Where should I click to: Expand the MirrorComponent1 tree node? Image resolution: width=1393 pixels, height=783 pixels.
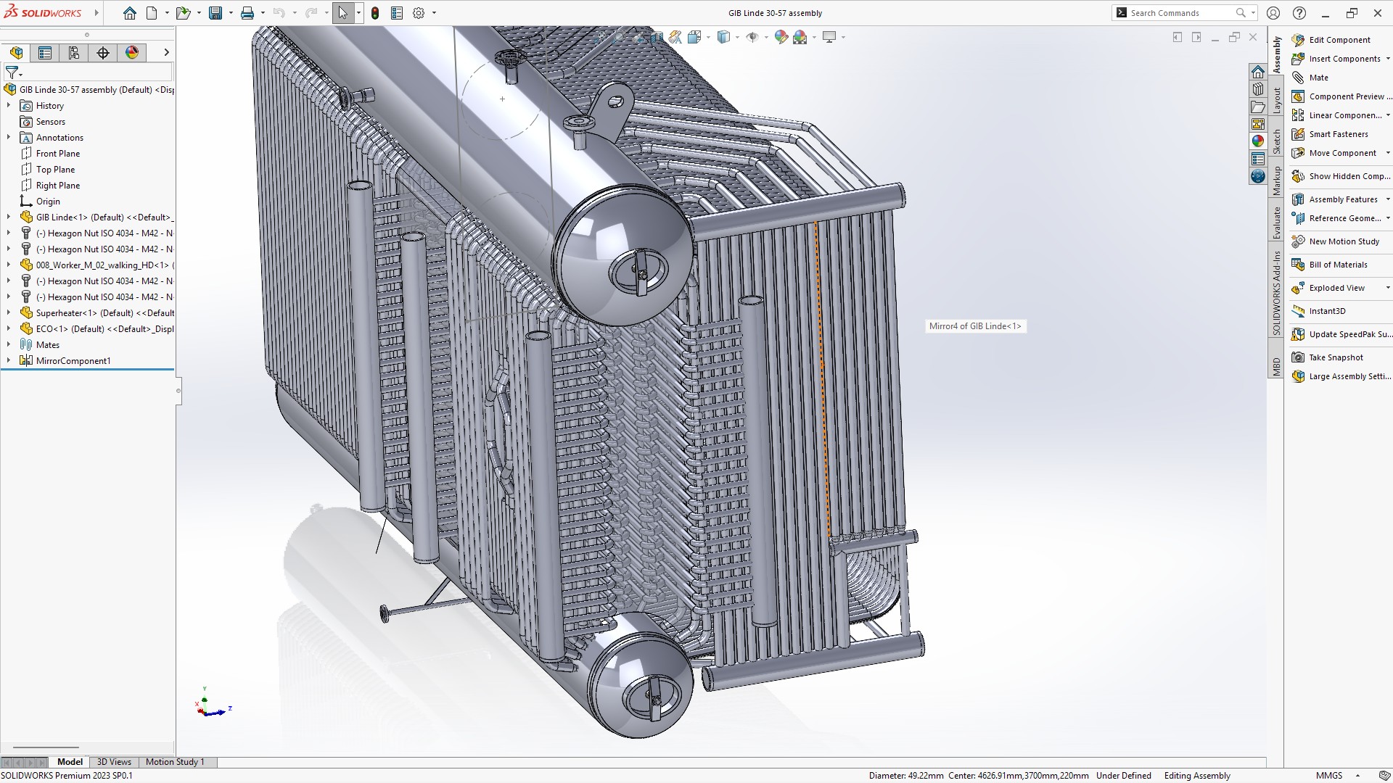pos(9,361)
